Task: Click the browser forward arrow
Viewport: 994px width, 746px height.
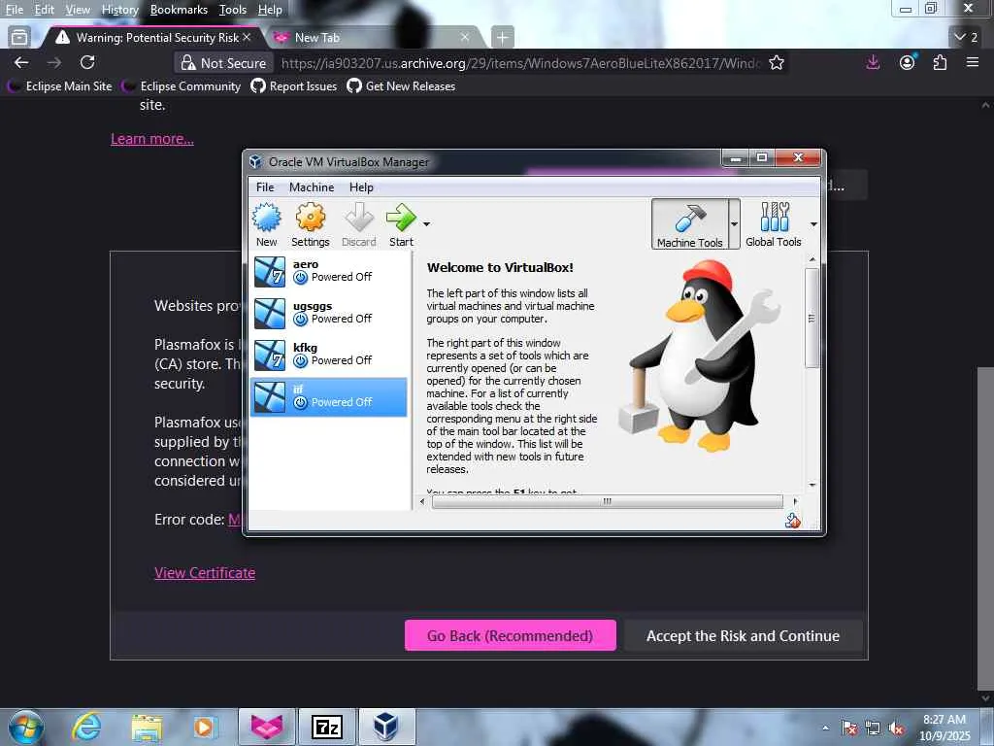Action: (x=54, y=62)
